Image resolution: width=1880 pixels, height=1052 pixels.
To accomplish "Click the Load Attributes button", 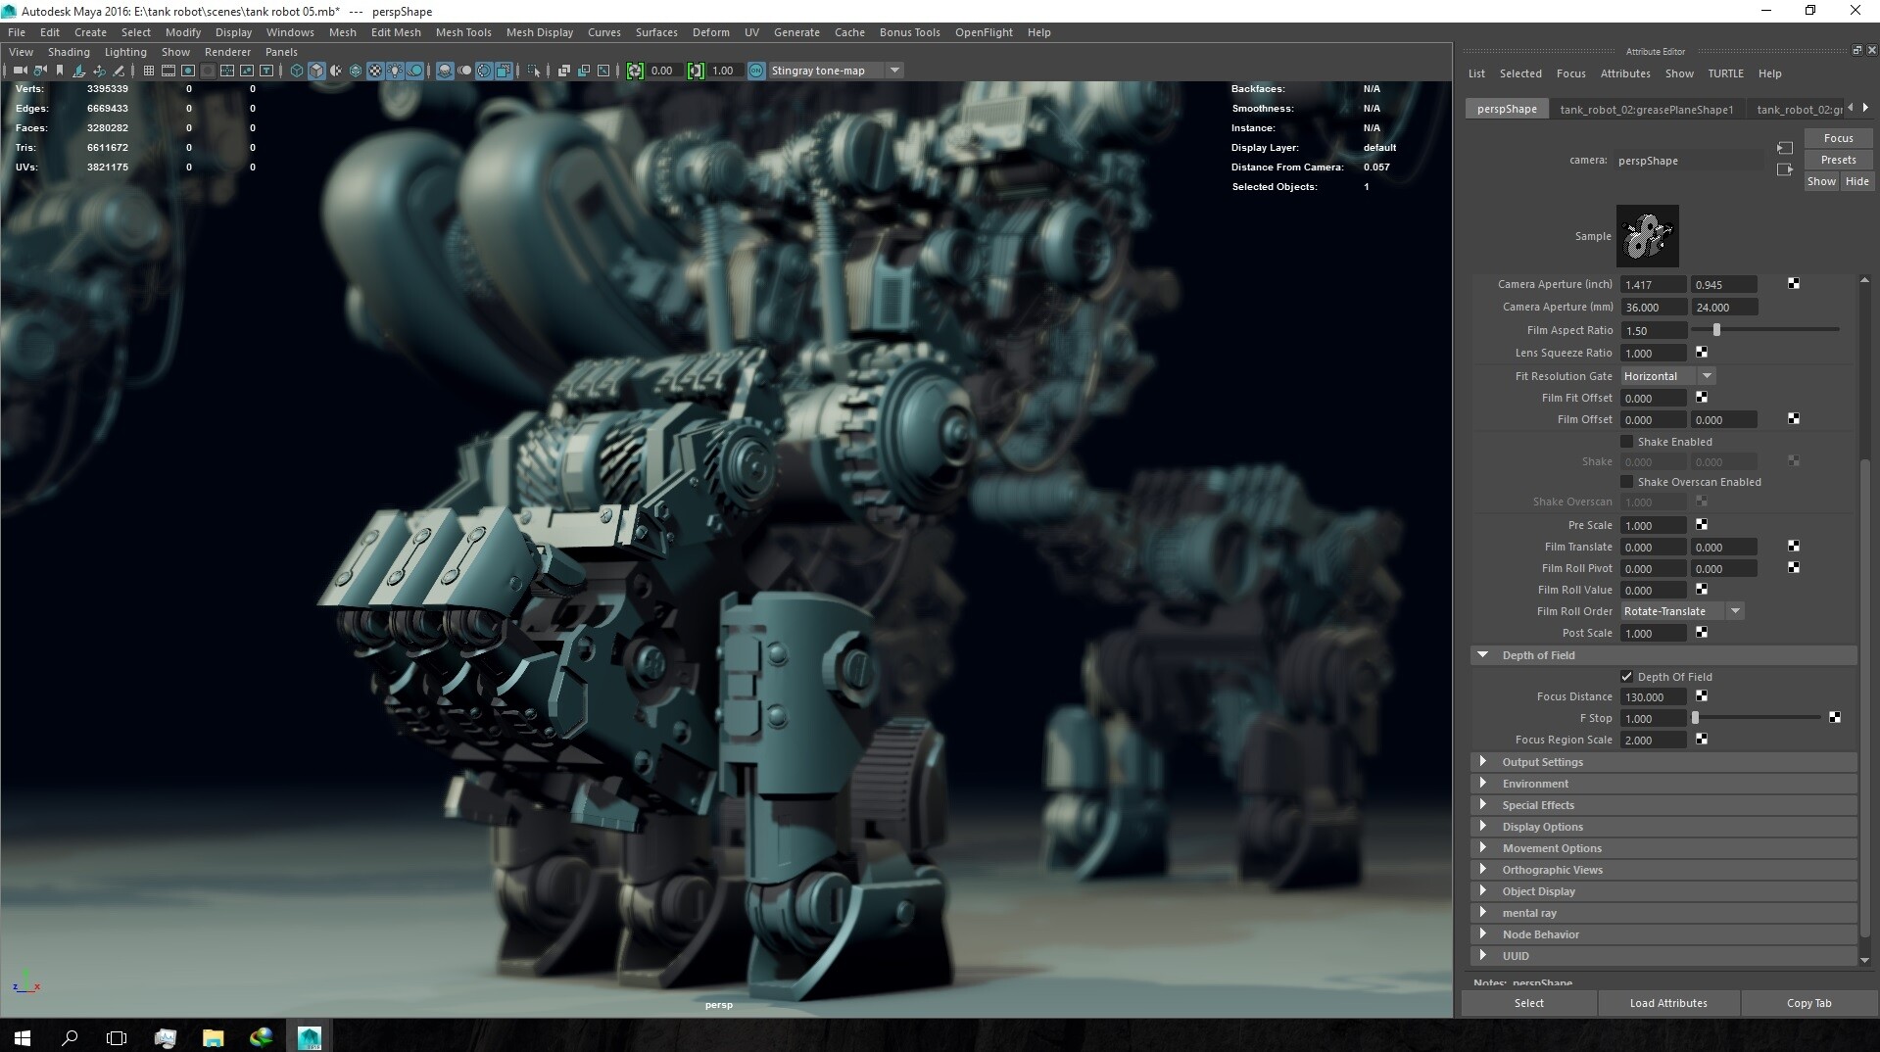I will point(1668,1003).
